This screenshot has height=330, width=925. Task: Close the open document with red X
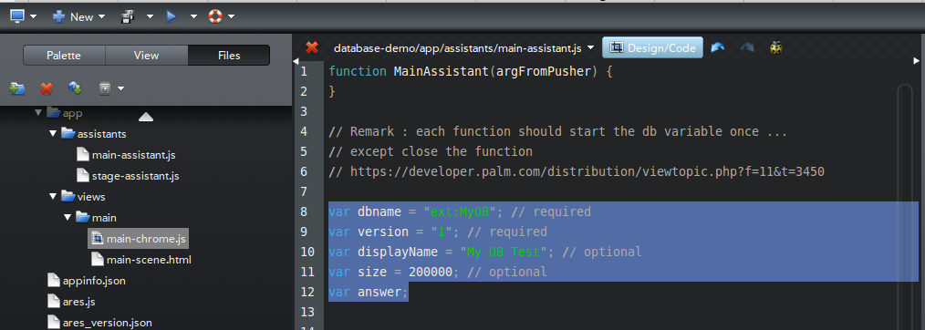click(x=312, y=47)
